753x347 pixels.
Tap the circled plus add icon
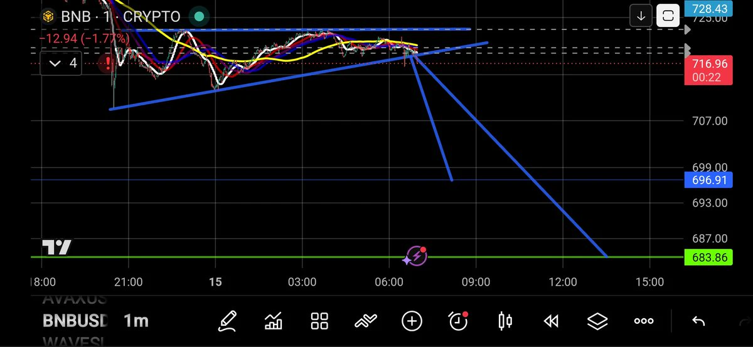412,321
